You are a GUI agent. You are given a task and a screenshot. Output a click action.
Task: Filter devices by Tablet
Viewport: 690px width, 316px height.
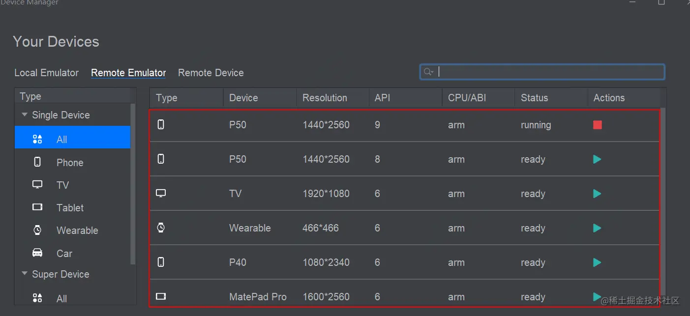click(x=73, y=207)
